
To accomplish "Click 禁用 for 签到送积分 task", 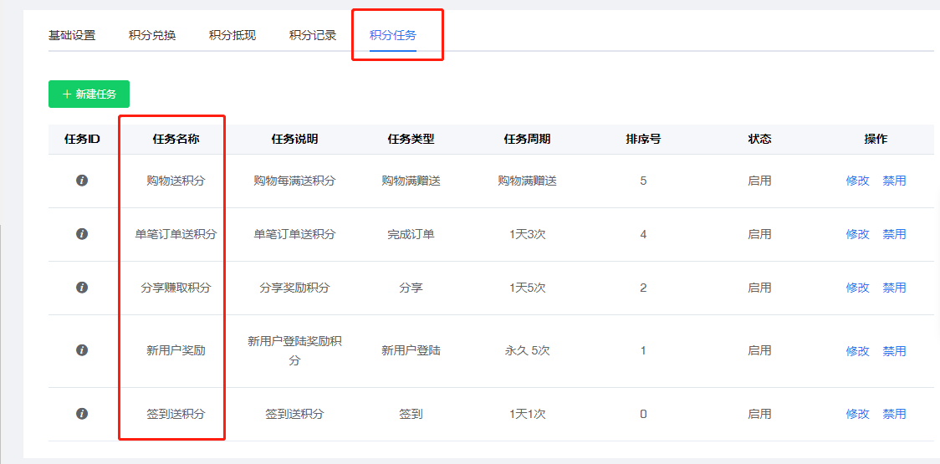I will click(894, 413).
